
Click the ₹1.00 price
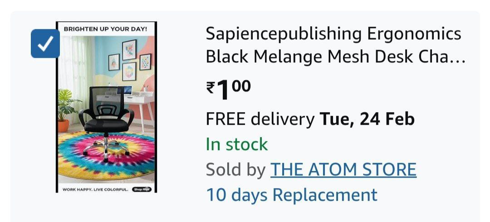pos(228,90)
